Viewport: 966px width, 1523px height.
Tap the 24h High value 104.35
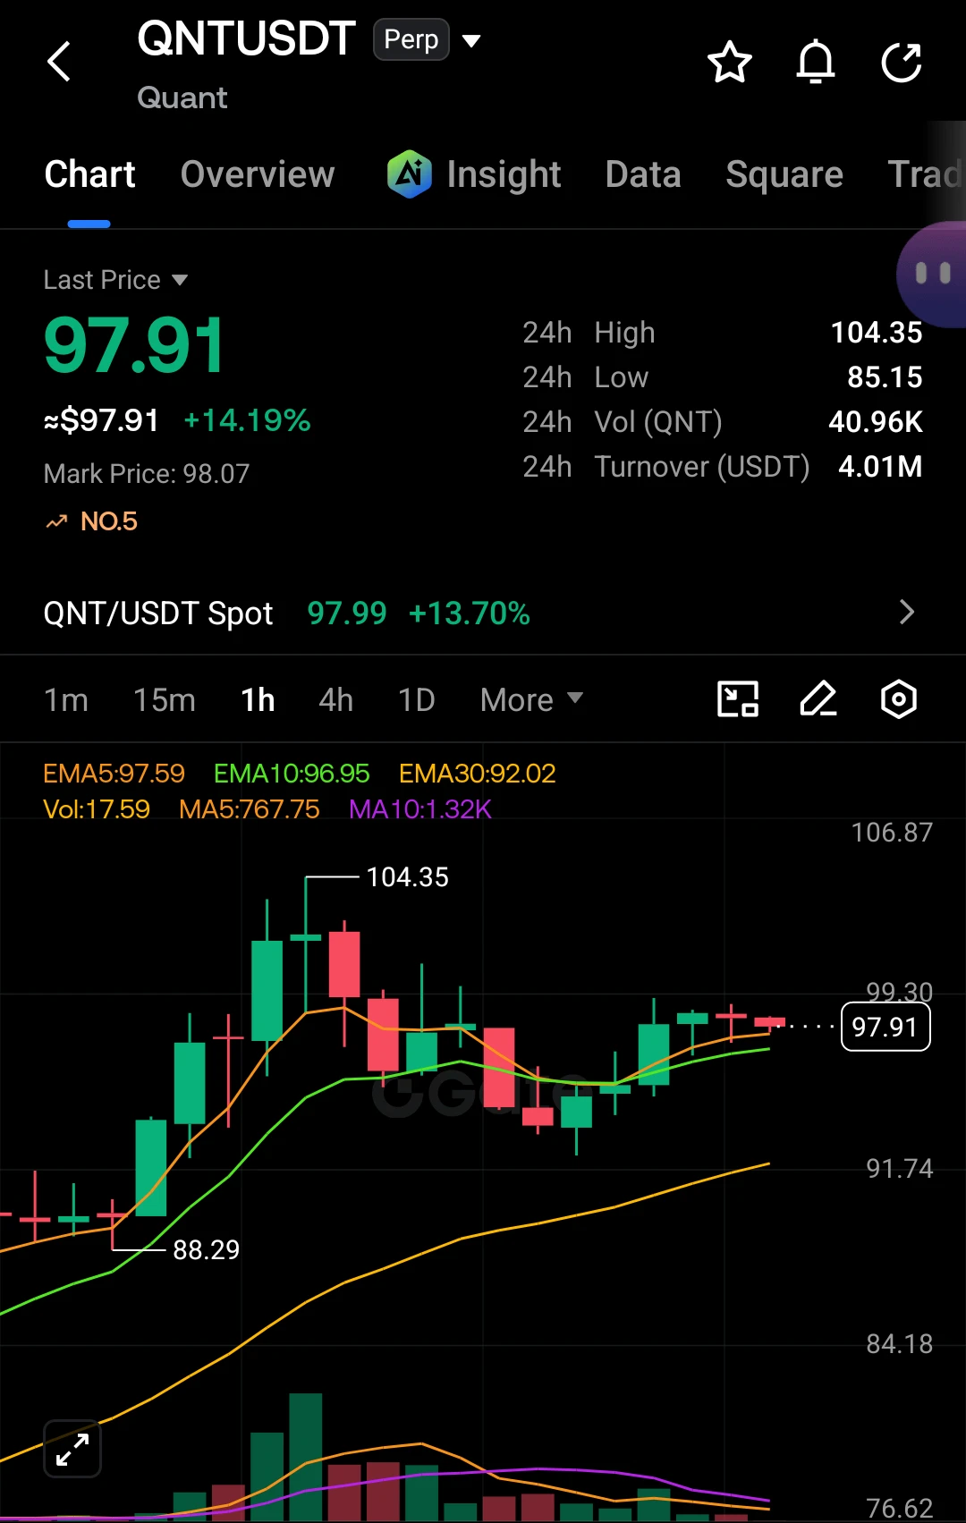877,333
